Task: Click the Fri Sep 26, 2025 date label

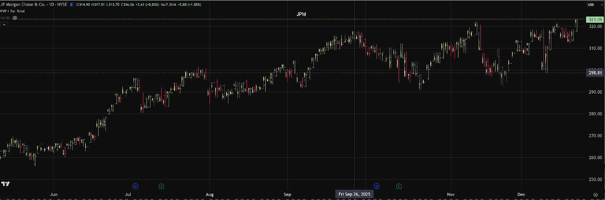Action: [x=354, y=194]
